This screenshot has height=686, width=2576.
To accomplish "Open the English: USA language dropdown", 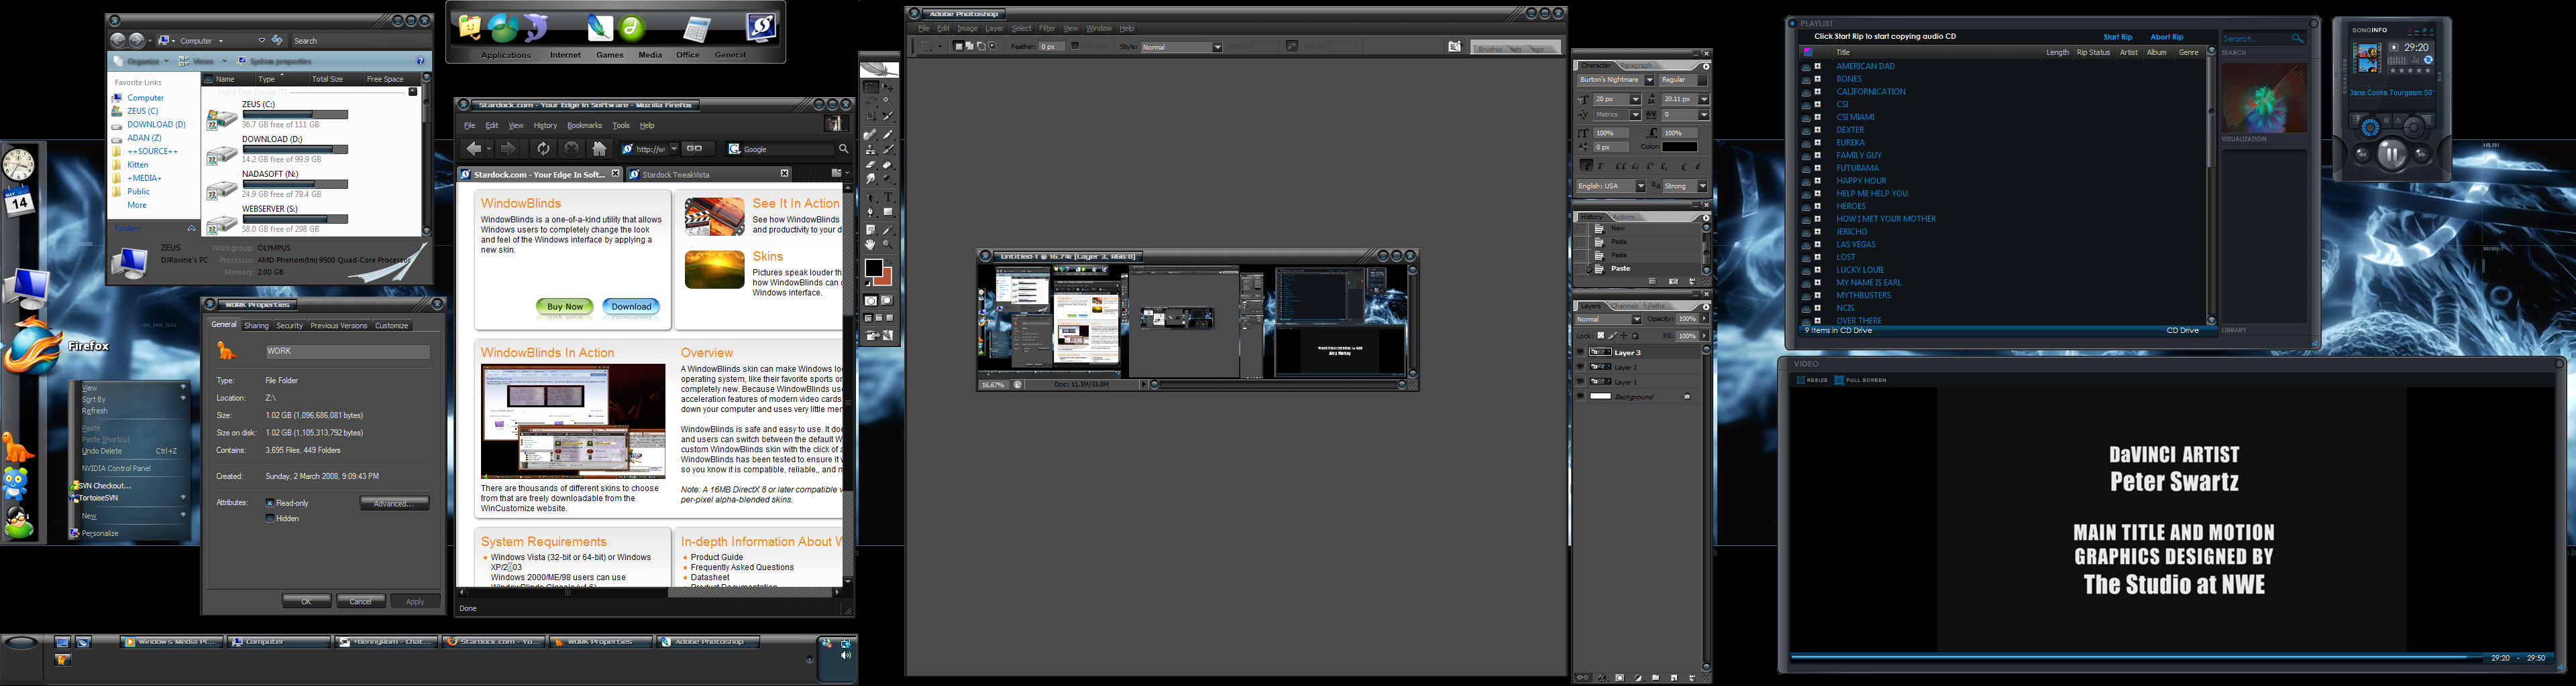I will pos(1640,187).
